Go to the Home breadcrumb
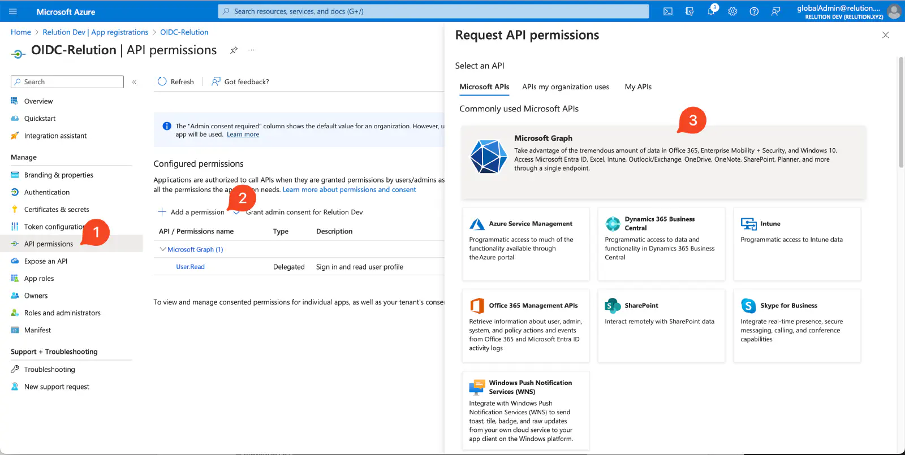 tap(21, 32)
